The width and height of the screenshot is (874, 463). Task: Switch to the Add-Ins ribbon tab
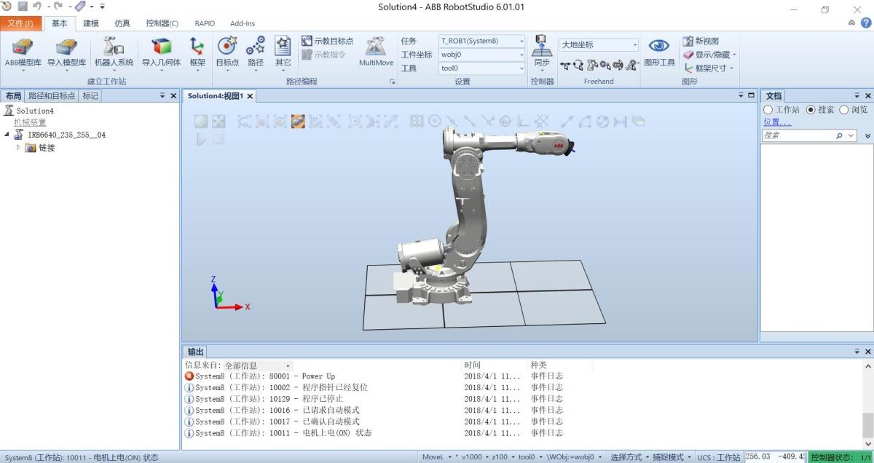point(243,23)
